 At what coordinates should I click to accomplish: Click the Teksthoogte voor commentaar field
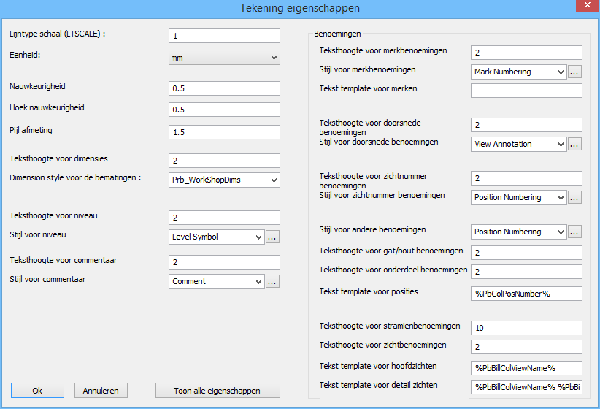(x=224, y=262)
